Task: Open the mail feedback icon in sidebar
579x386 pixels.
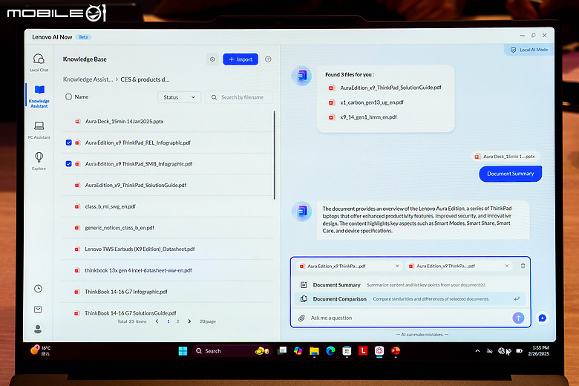Action: click(x=38, y=309)
